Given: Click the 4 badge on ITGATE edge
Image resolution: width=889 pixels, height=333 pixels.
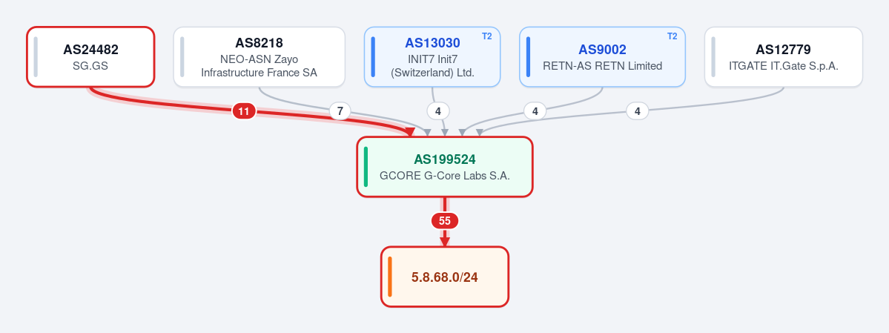Looking at the screenshot, I should 637,111.
